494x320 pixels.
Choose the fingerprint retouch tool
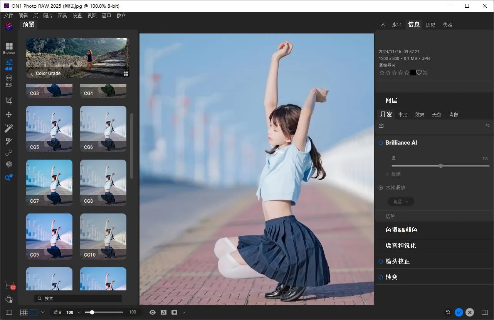[x=9, y=164]
